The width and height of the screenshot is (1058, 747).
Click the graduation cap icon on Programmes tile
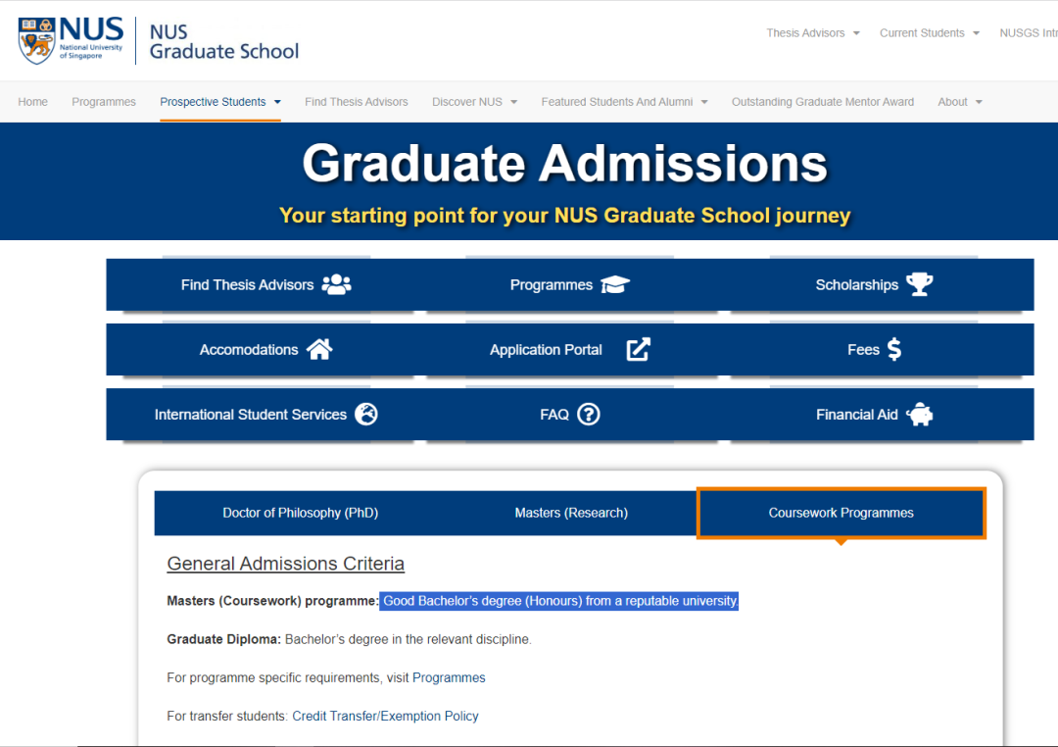click(614, 284)
